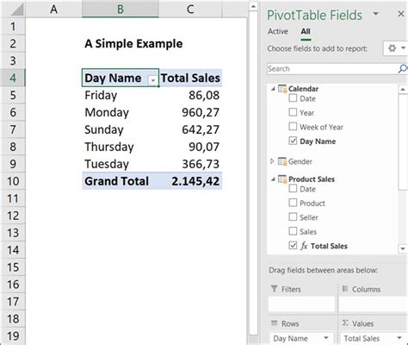The height and width of the screenshot is (345, 408).
Task: Open the Day Name filter dropdown in cell B4
Action: click(x=153, y=80)
